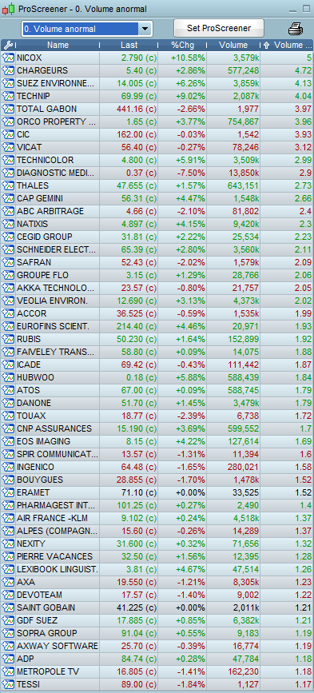The width and height of the screenshot is (314, 693).
Task: Open chart icon for ATOS row
Action: 8,390
